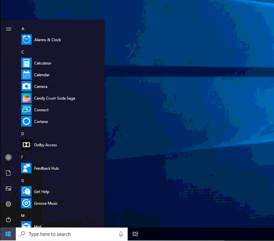This screenshot has width=274, height=241.
Task: Open the user account menu
Action: 8,157
